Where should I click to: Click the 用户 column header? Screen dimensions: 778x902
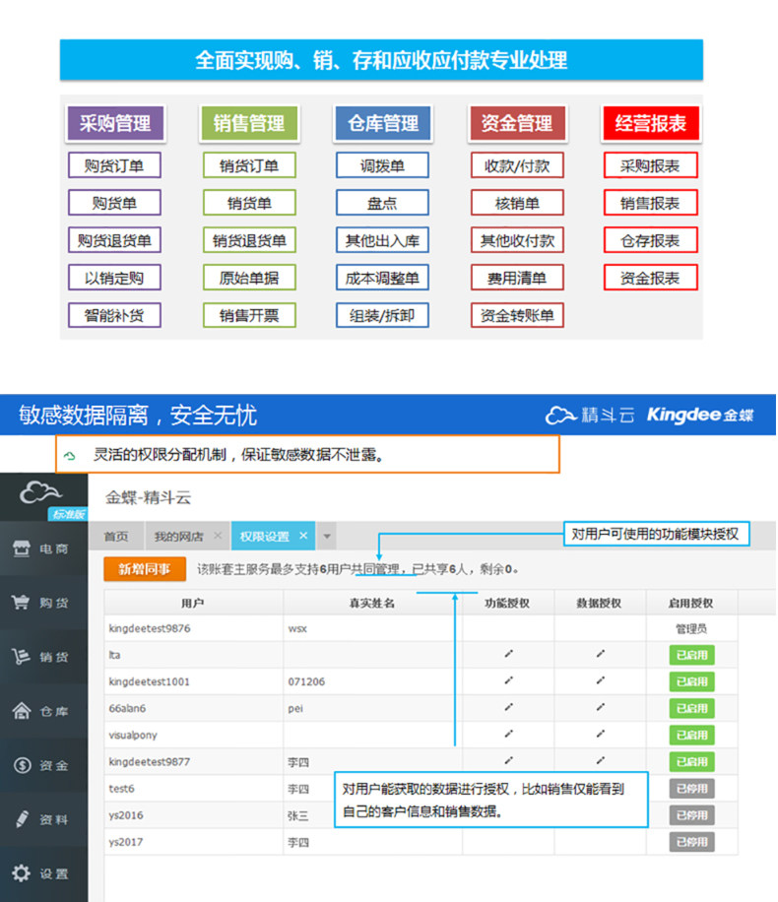[193, 603]
